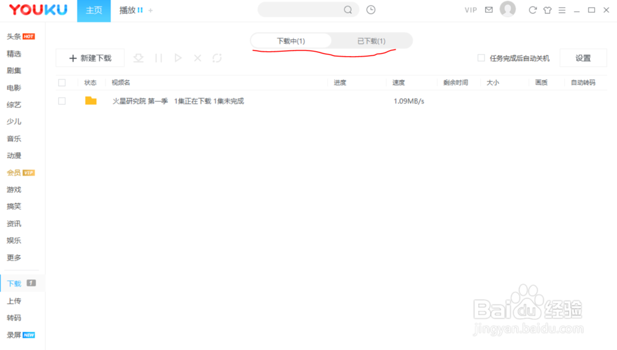Viewport: 617px width, 350px height.
Task: Open 精选 in the sidebar
Action: (14, 54)
